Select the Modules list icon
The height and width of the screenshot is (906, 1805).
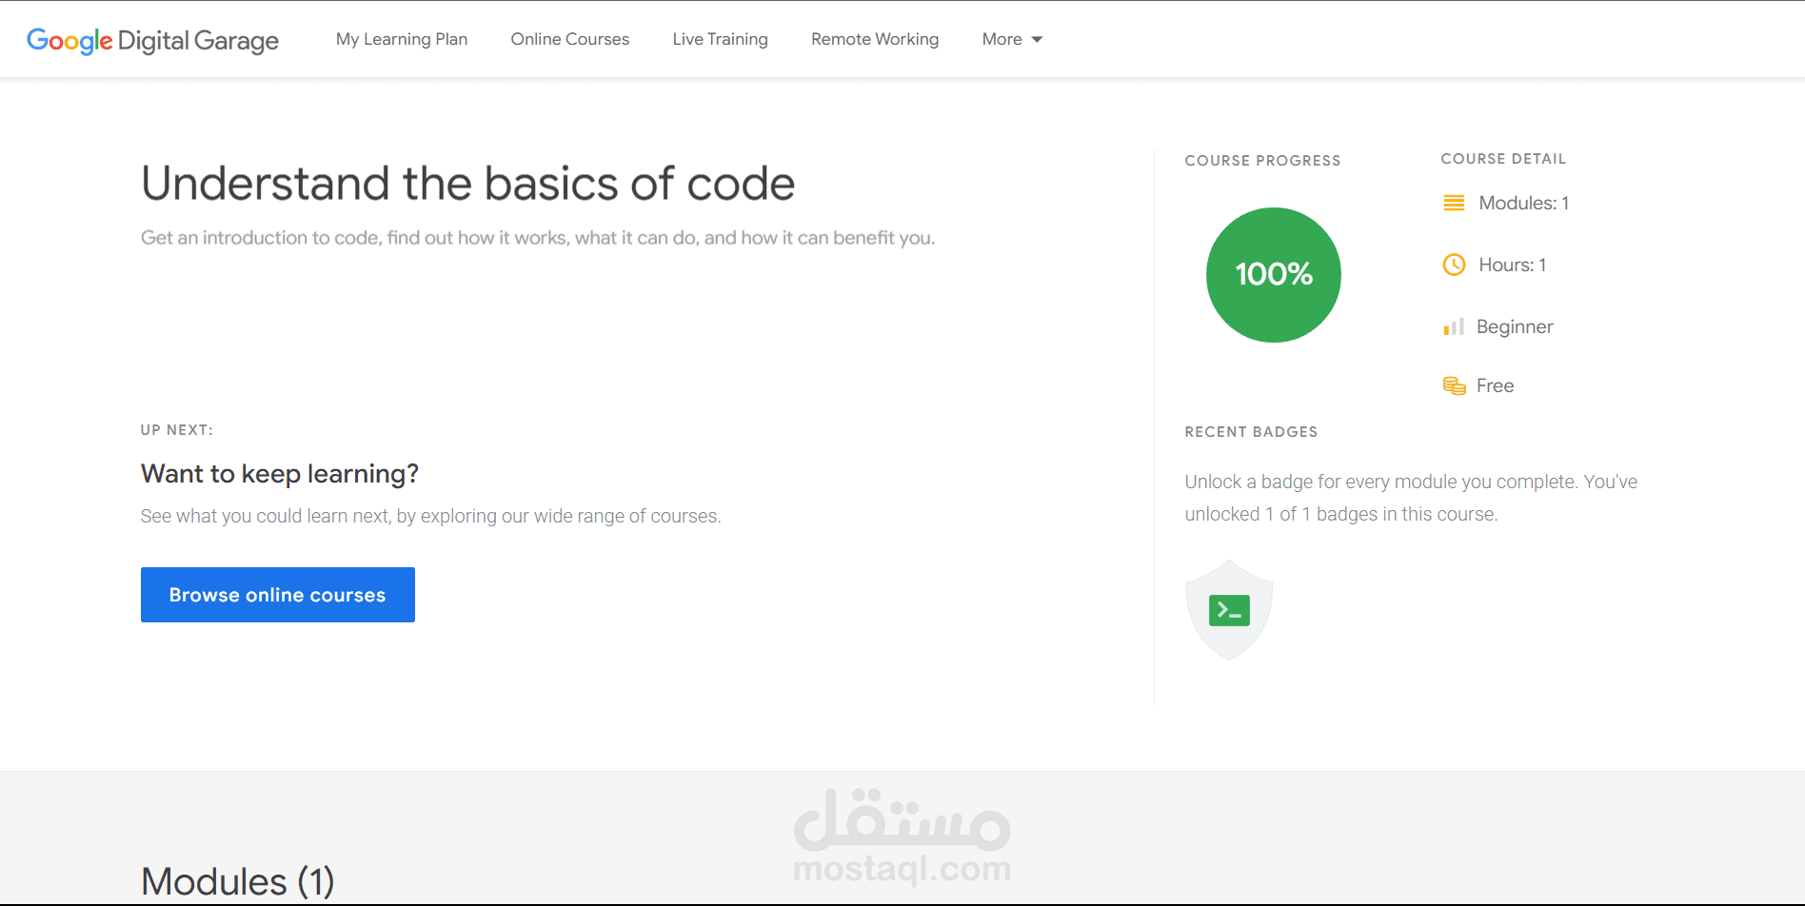[1454, 202]
